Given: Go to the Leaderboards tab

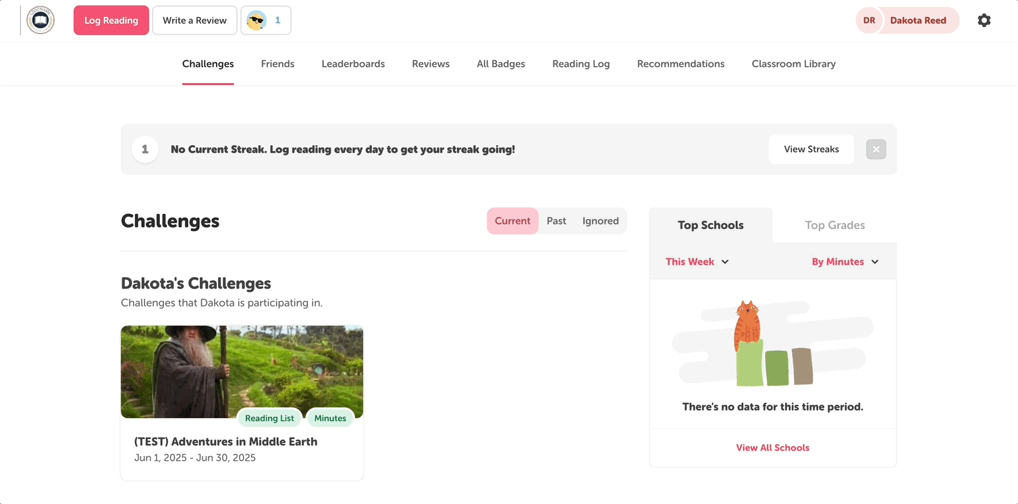Looking at the screenshot, I should [353, 64].
